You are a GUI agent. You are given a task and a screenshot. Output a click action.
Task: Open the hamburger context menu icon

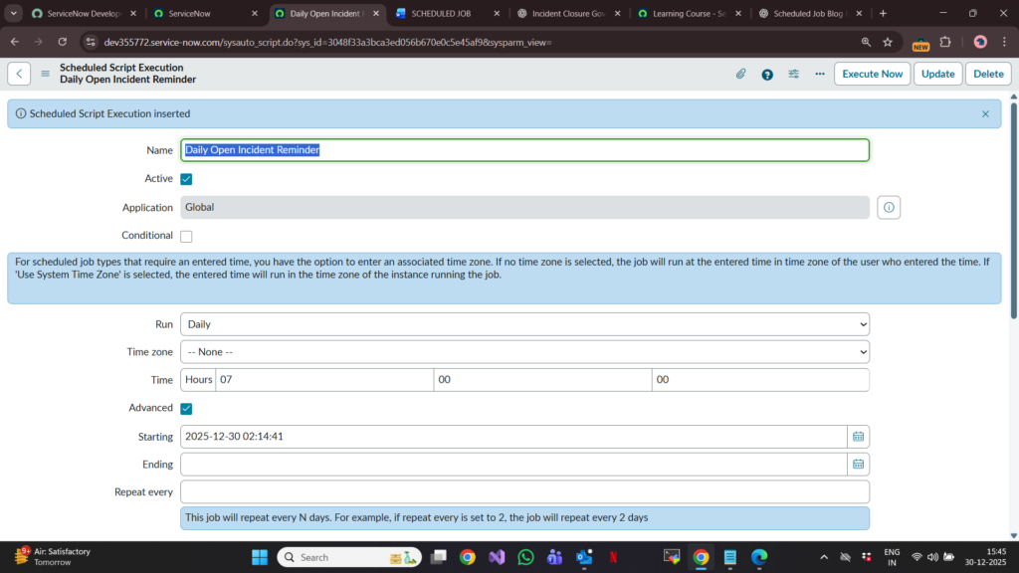pos(45,74)
